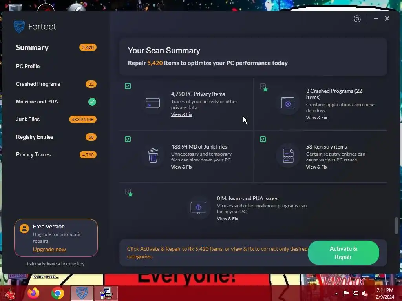The height and width of the screenshot is (301, 402).
Task: Click the Activate & Repair button
Action: coord(343,253)
